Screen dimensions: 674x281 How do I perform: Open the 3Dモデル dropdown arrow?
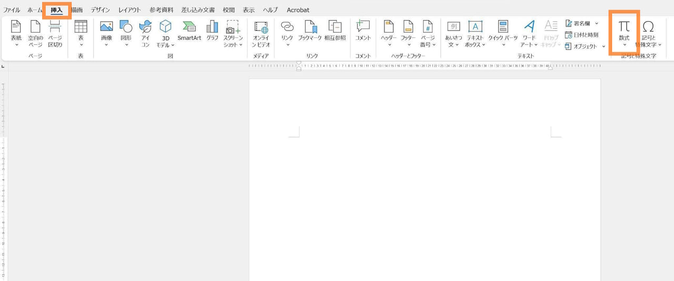point(172,45)
